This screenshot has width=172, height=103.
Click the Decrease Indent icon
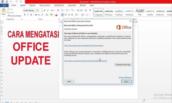(x=78, y=10)
